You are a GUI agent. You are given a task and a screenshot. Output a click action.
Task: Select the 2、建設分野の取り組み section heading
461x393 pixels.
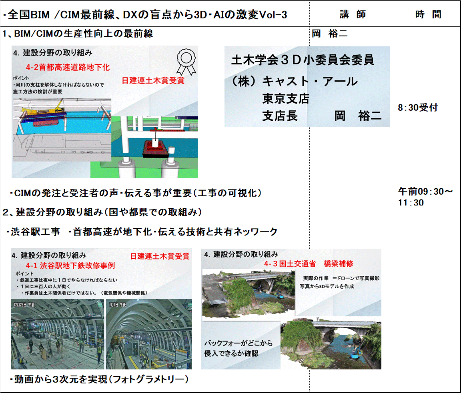(x=102, y=212)
